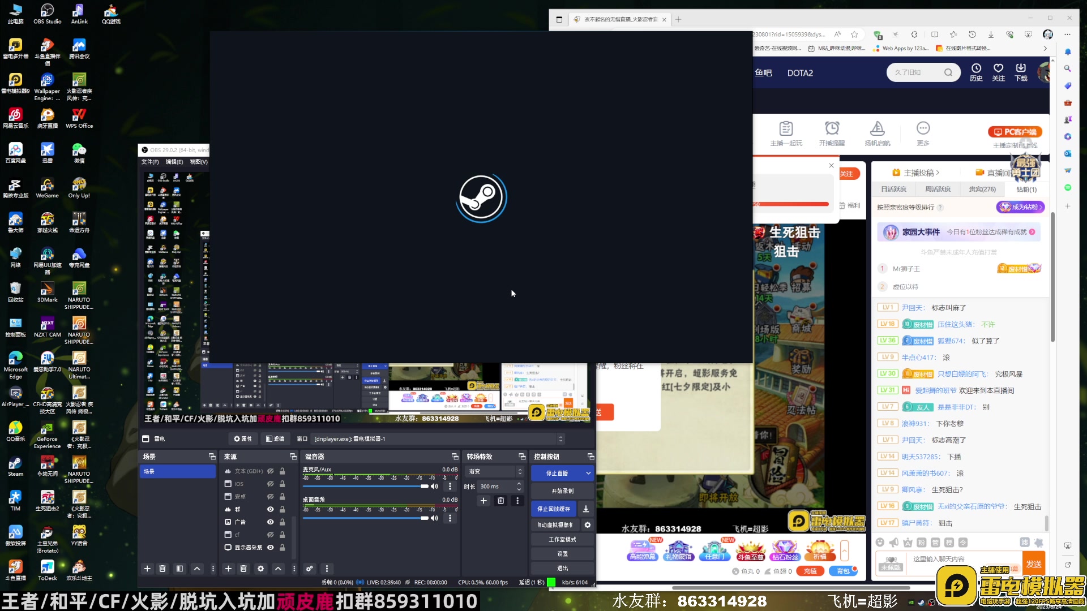Switch to 日活跃度 tab
The height and width of the screenshot is (611, 1087).
coord(894,189)
